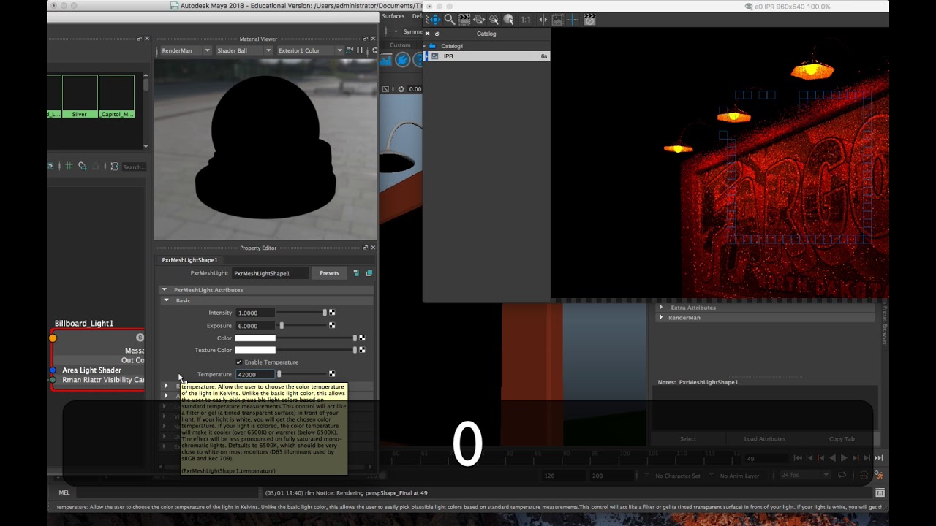Click the Load Attributes button
Image resolution: width=936 pixels, height=526 pixels.
pos(765,439)
